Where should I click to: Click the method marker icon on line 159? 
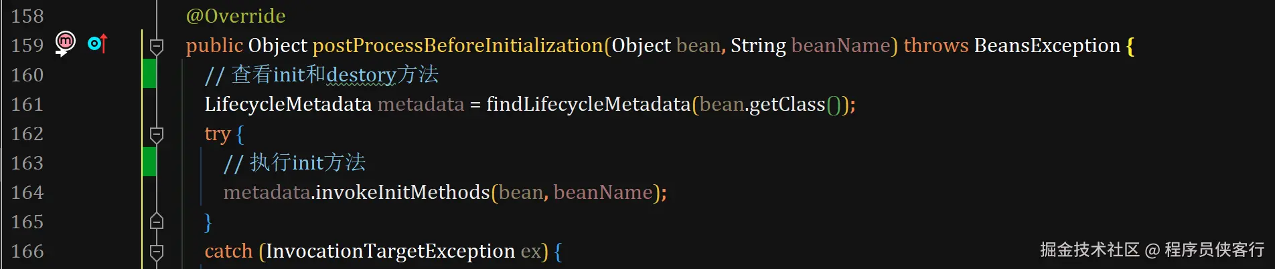click(65, 43)
